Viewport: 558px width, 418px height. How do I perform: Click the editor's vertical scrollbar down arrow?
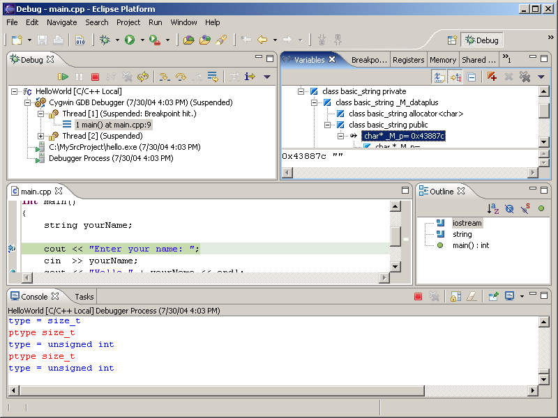click(x=395, y=266)
